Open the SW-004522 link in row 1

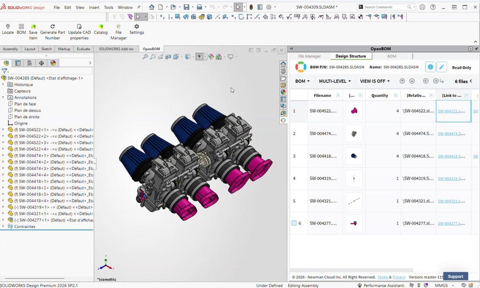451,111
